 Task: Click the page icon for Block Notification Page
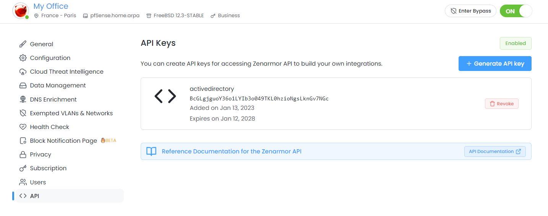pos(23,141)
